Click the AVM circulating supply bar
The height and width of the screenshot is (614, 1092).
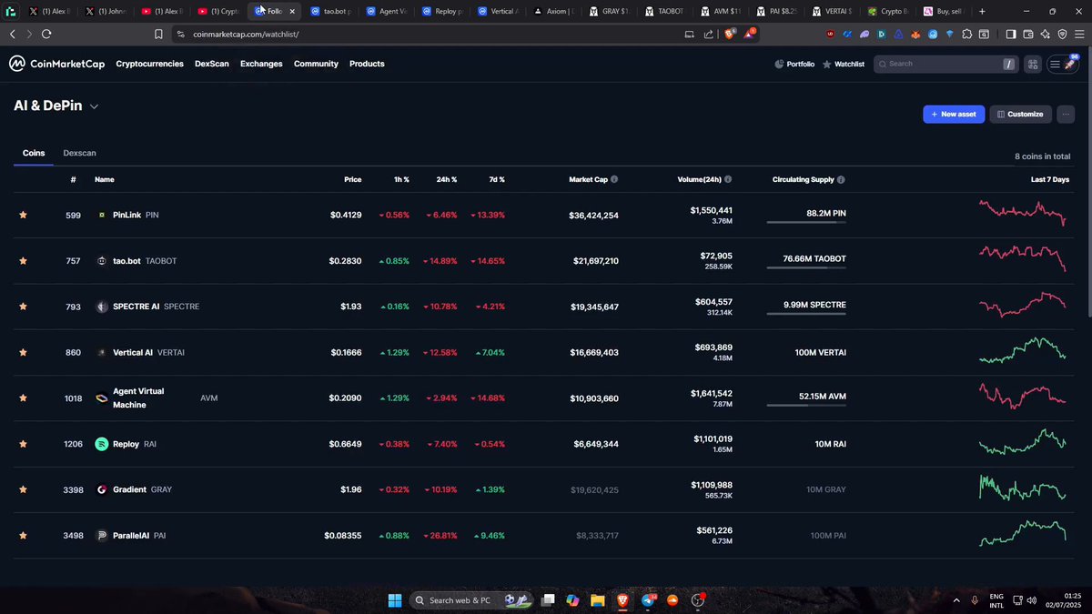click(x=806, y=406)
